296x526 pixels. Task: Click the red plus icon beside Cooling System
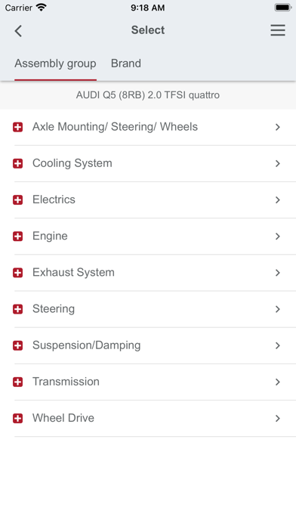tap(18, 163)
